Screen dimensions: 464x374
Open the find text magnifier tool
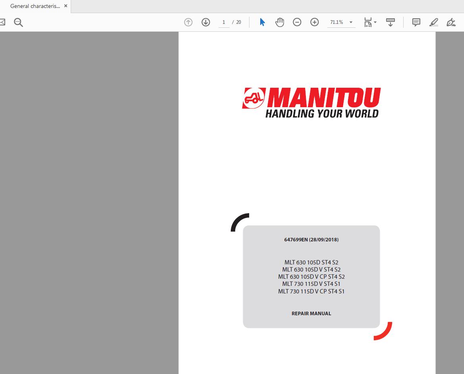[x=18, y=22]
